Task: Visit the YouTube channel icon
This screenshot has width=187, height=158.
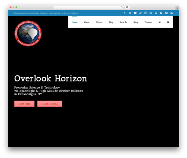Action: click(x=135, y=13)
